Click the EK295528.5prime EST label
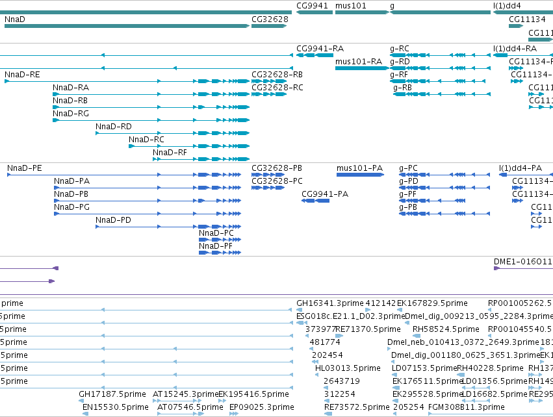 428,394
